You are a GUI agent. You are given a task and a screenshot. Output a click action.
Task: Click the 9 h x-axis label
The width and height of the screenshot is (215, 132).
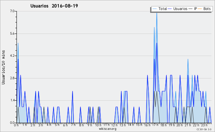point(90,125)
